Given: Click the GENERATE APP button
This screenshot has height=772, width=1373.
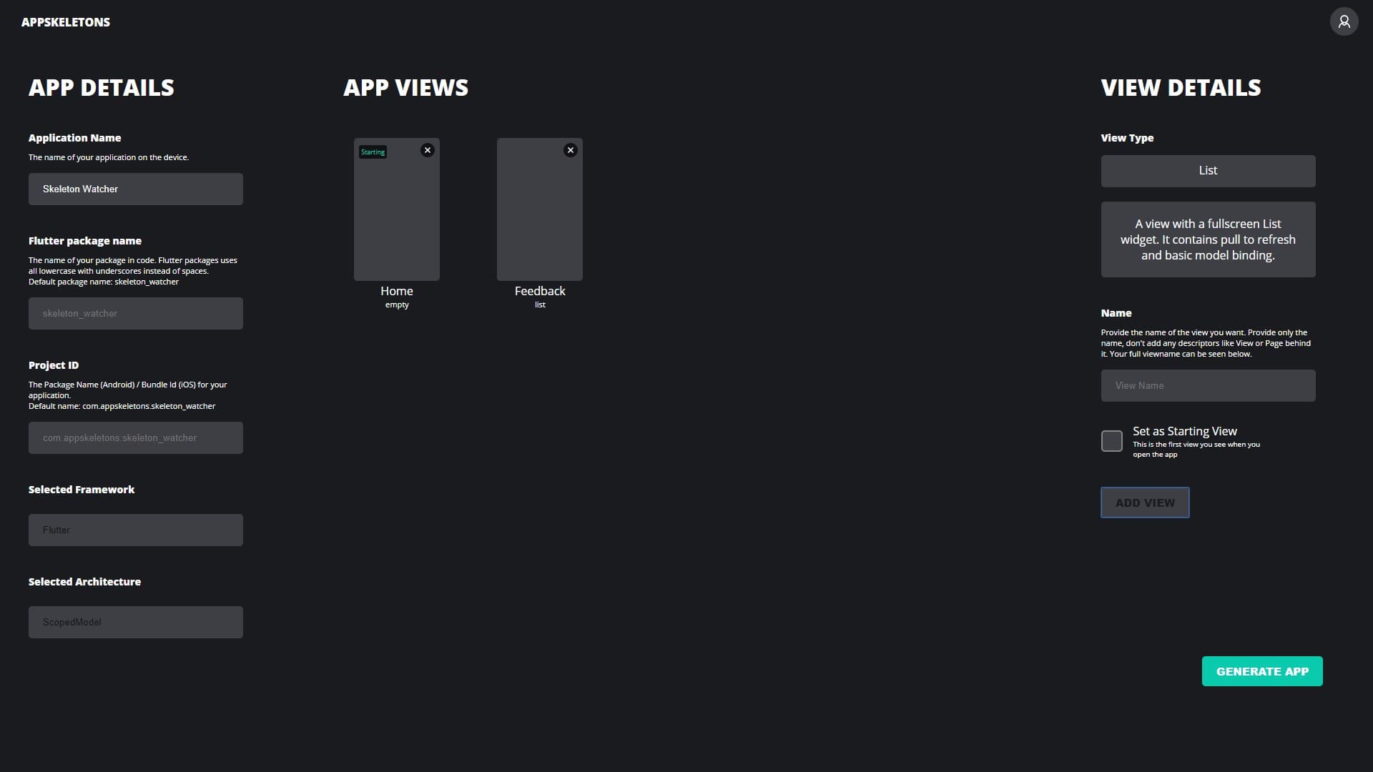Looking at the screenshot, I should click(1261, 671).
